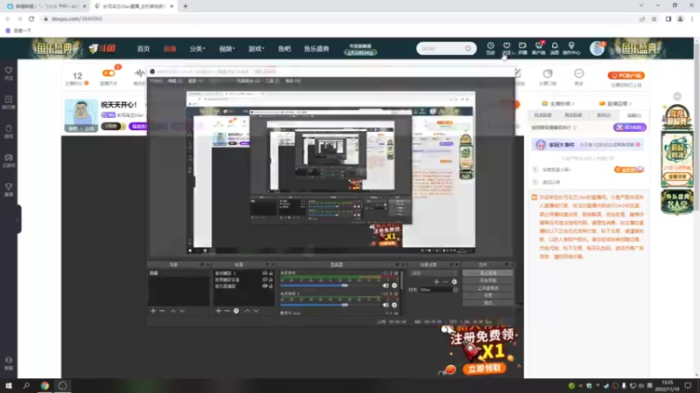Toggle the orange 直播开关 live switch
Image resolution: width=700 pixels, height=393 pixels.
[108, 73]
